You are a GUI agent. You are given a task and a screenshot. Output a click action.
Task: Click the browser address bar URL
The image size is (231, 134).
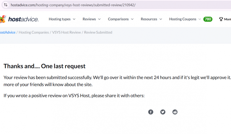pyautogui.click(x=73, y=5)
